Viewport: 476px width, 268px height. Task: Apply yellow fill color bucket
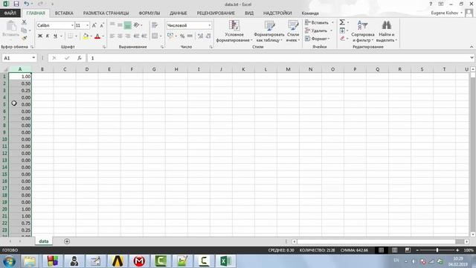(86, 36)
